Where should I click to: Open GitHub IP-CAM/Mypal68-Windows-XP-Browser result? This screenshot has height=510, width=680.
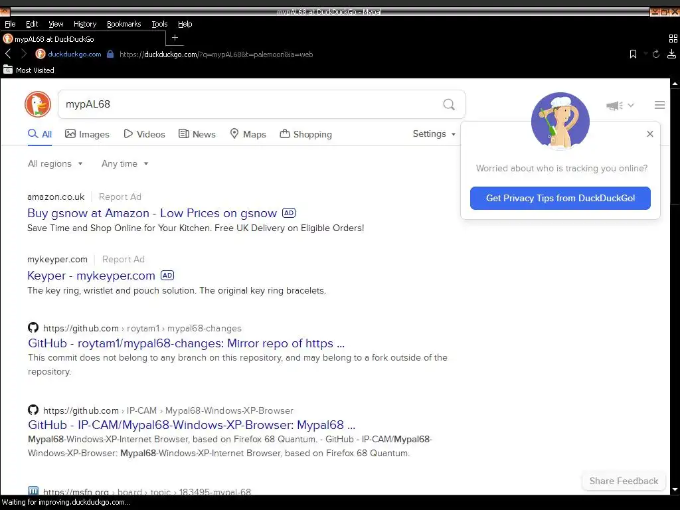click(192, 424)
